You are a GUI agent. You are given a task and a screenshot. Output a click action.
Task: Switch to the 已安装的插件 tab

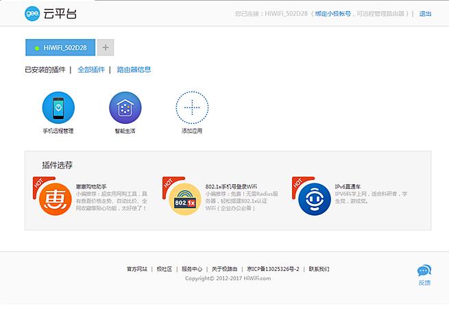point(45,69)
